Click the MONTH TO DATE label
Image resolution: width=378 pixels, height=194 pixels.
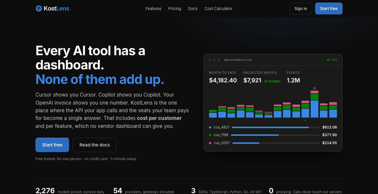pos(222,73)
